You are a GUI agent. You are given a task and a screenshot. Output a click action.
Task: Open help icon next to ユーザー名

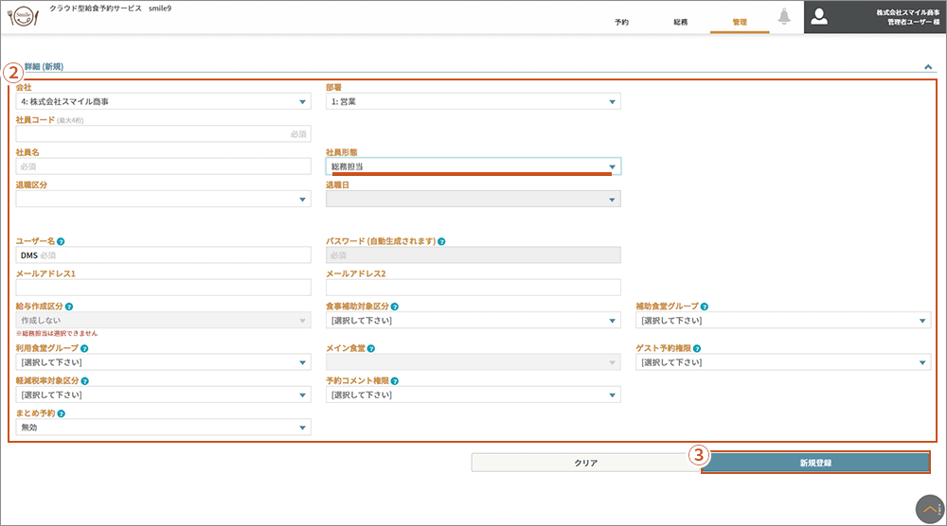(61, 241)
